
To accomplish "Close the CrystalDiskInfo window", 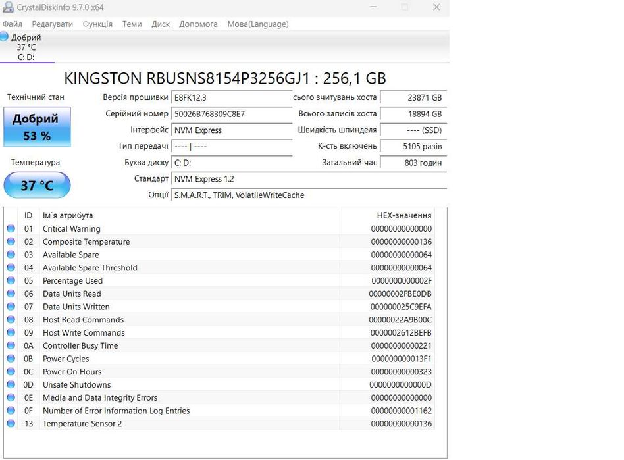I will (436, 7).
